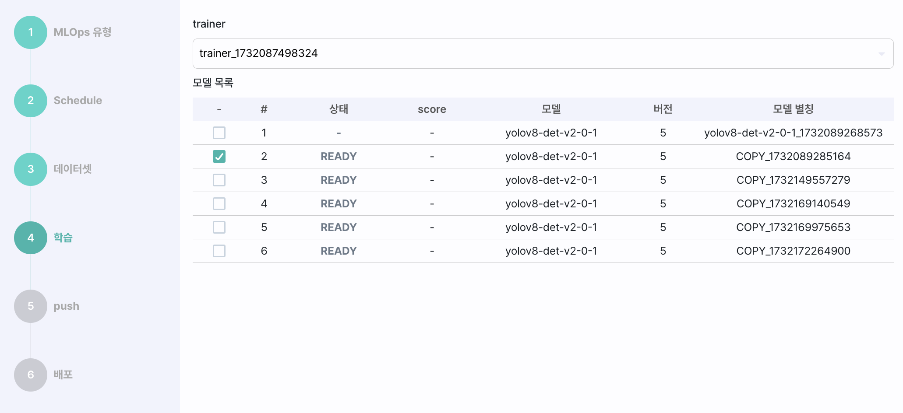
Task: Check the checkbox for COPY_1732169975653
Action: 219,227
